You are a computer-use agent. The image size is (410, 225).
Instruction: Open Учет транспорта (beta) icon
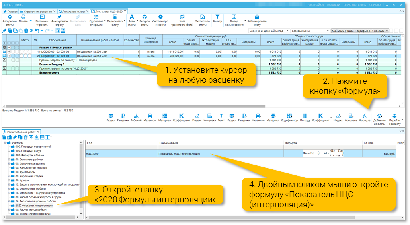click(182, 17)
